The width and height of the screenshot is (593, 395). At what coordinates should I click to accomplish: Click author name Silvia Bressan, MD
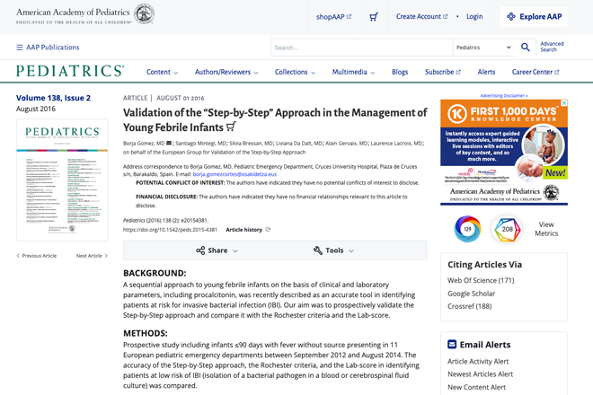251,144
